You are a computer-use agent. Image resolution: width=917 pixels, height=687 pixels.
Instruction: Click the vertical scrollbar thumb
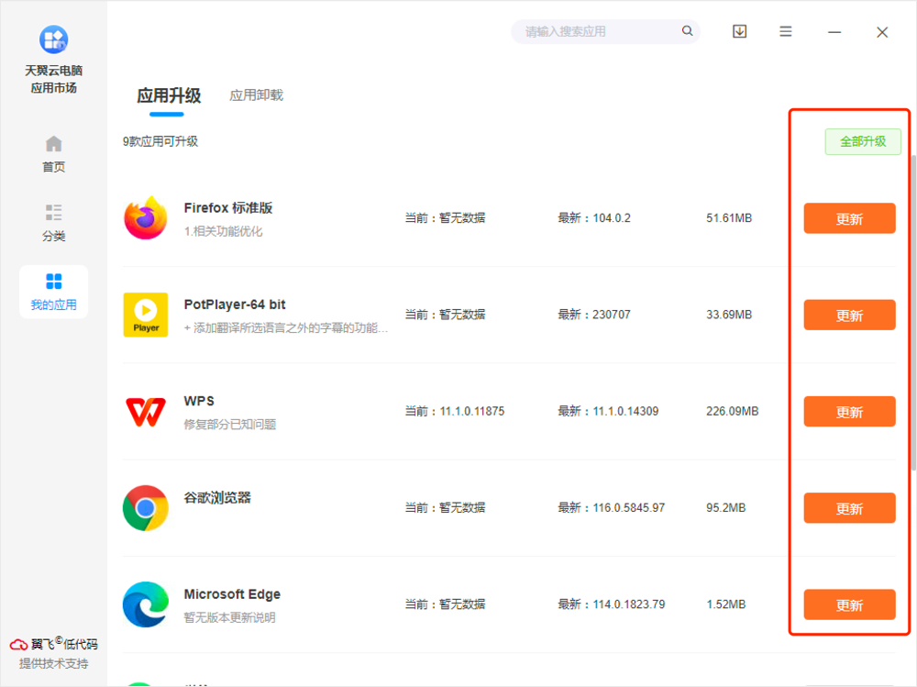tap(913, 313)
